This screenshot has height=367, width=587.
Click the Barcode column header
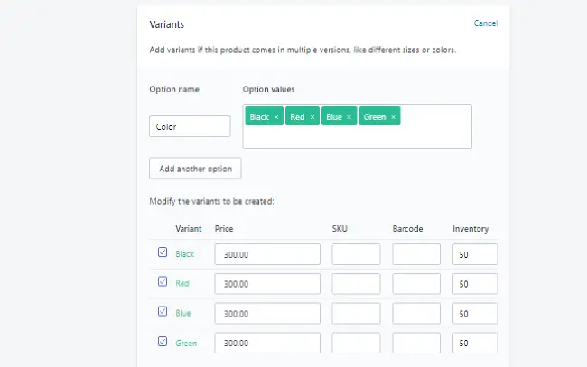pyautogui.click(x=407, y=229)
